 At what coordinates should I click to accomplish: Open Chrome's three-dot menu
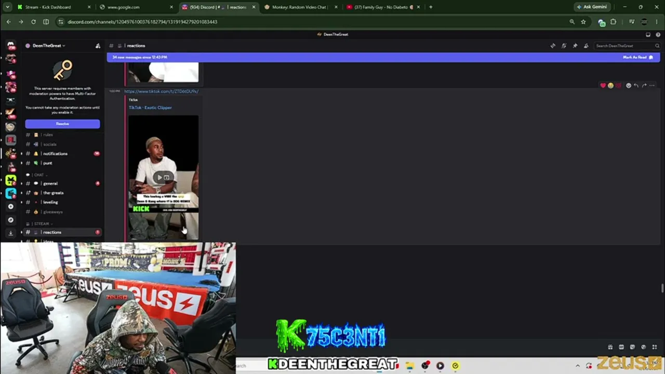657,22
